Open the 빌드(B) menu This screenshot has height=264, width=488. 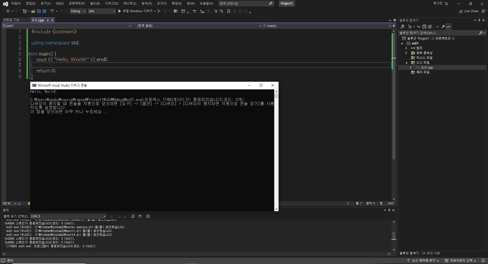[x=95, y=4]
